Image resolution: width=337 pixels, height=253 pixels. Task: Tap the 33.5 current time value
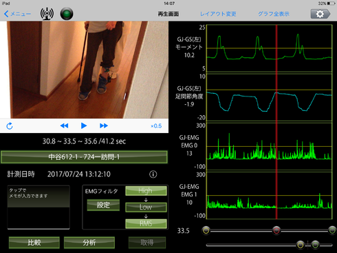tap(183, 231)
